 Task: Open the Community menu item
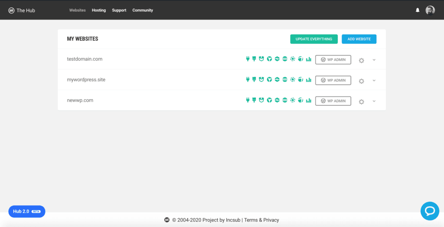point(143,10)
